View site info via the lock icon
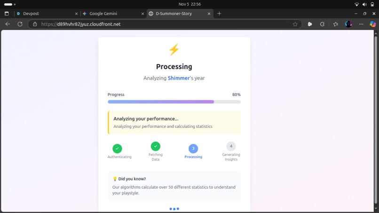Viewport: 379px width, 213px height. [x=35, y=24]
